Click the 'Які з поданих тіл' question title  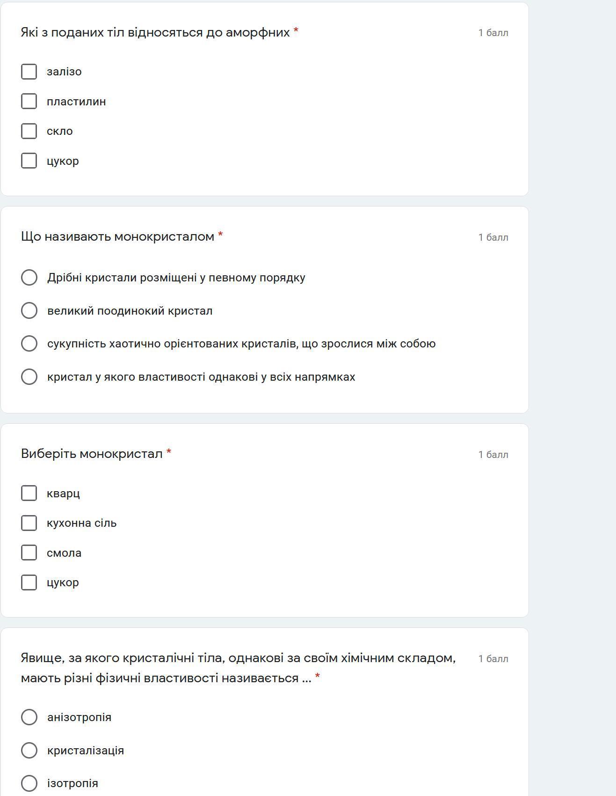tap(155, 32)
